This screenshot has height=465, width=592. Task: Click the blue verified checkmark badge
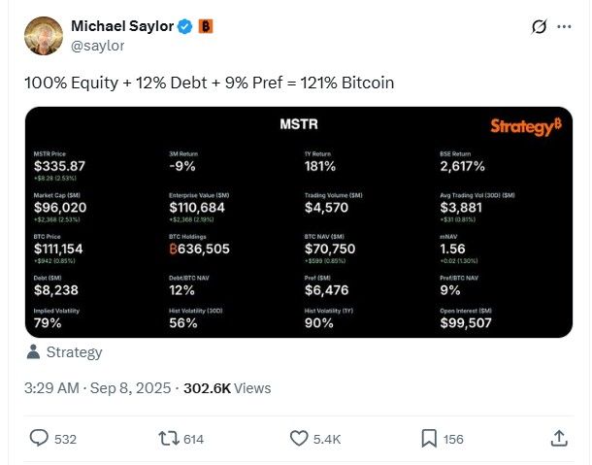click(185, 26)
